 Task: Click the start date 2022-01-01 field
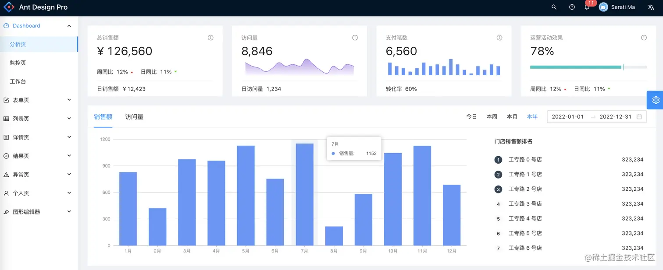coord(568,117)
